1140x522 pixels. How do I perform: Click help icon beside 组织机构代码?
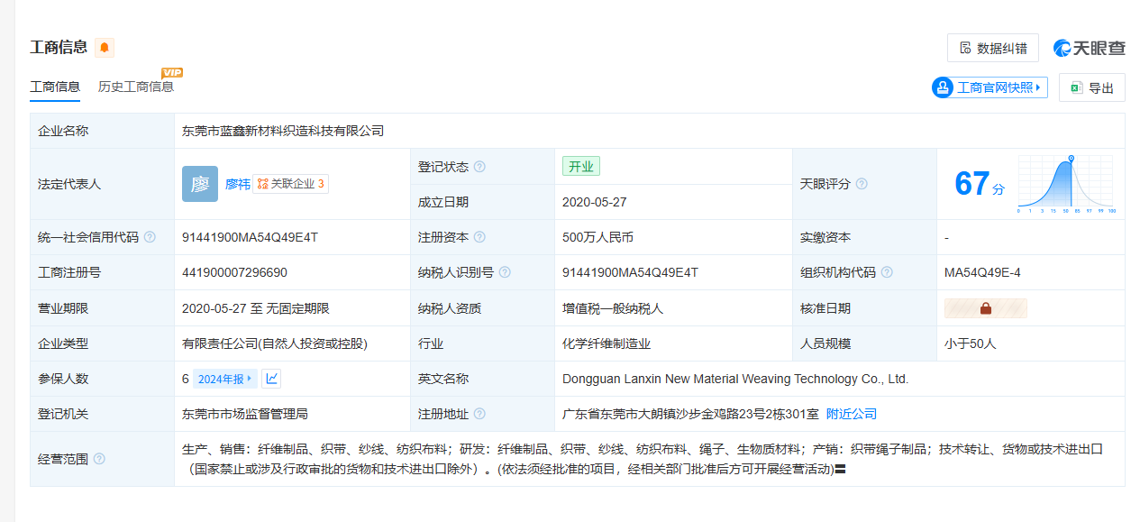(x=887, y=272)
